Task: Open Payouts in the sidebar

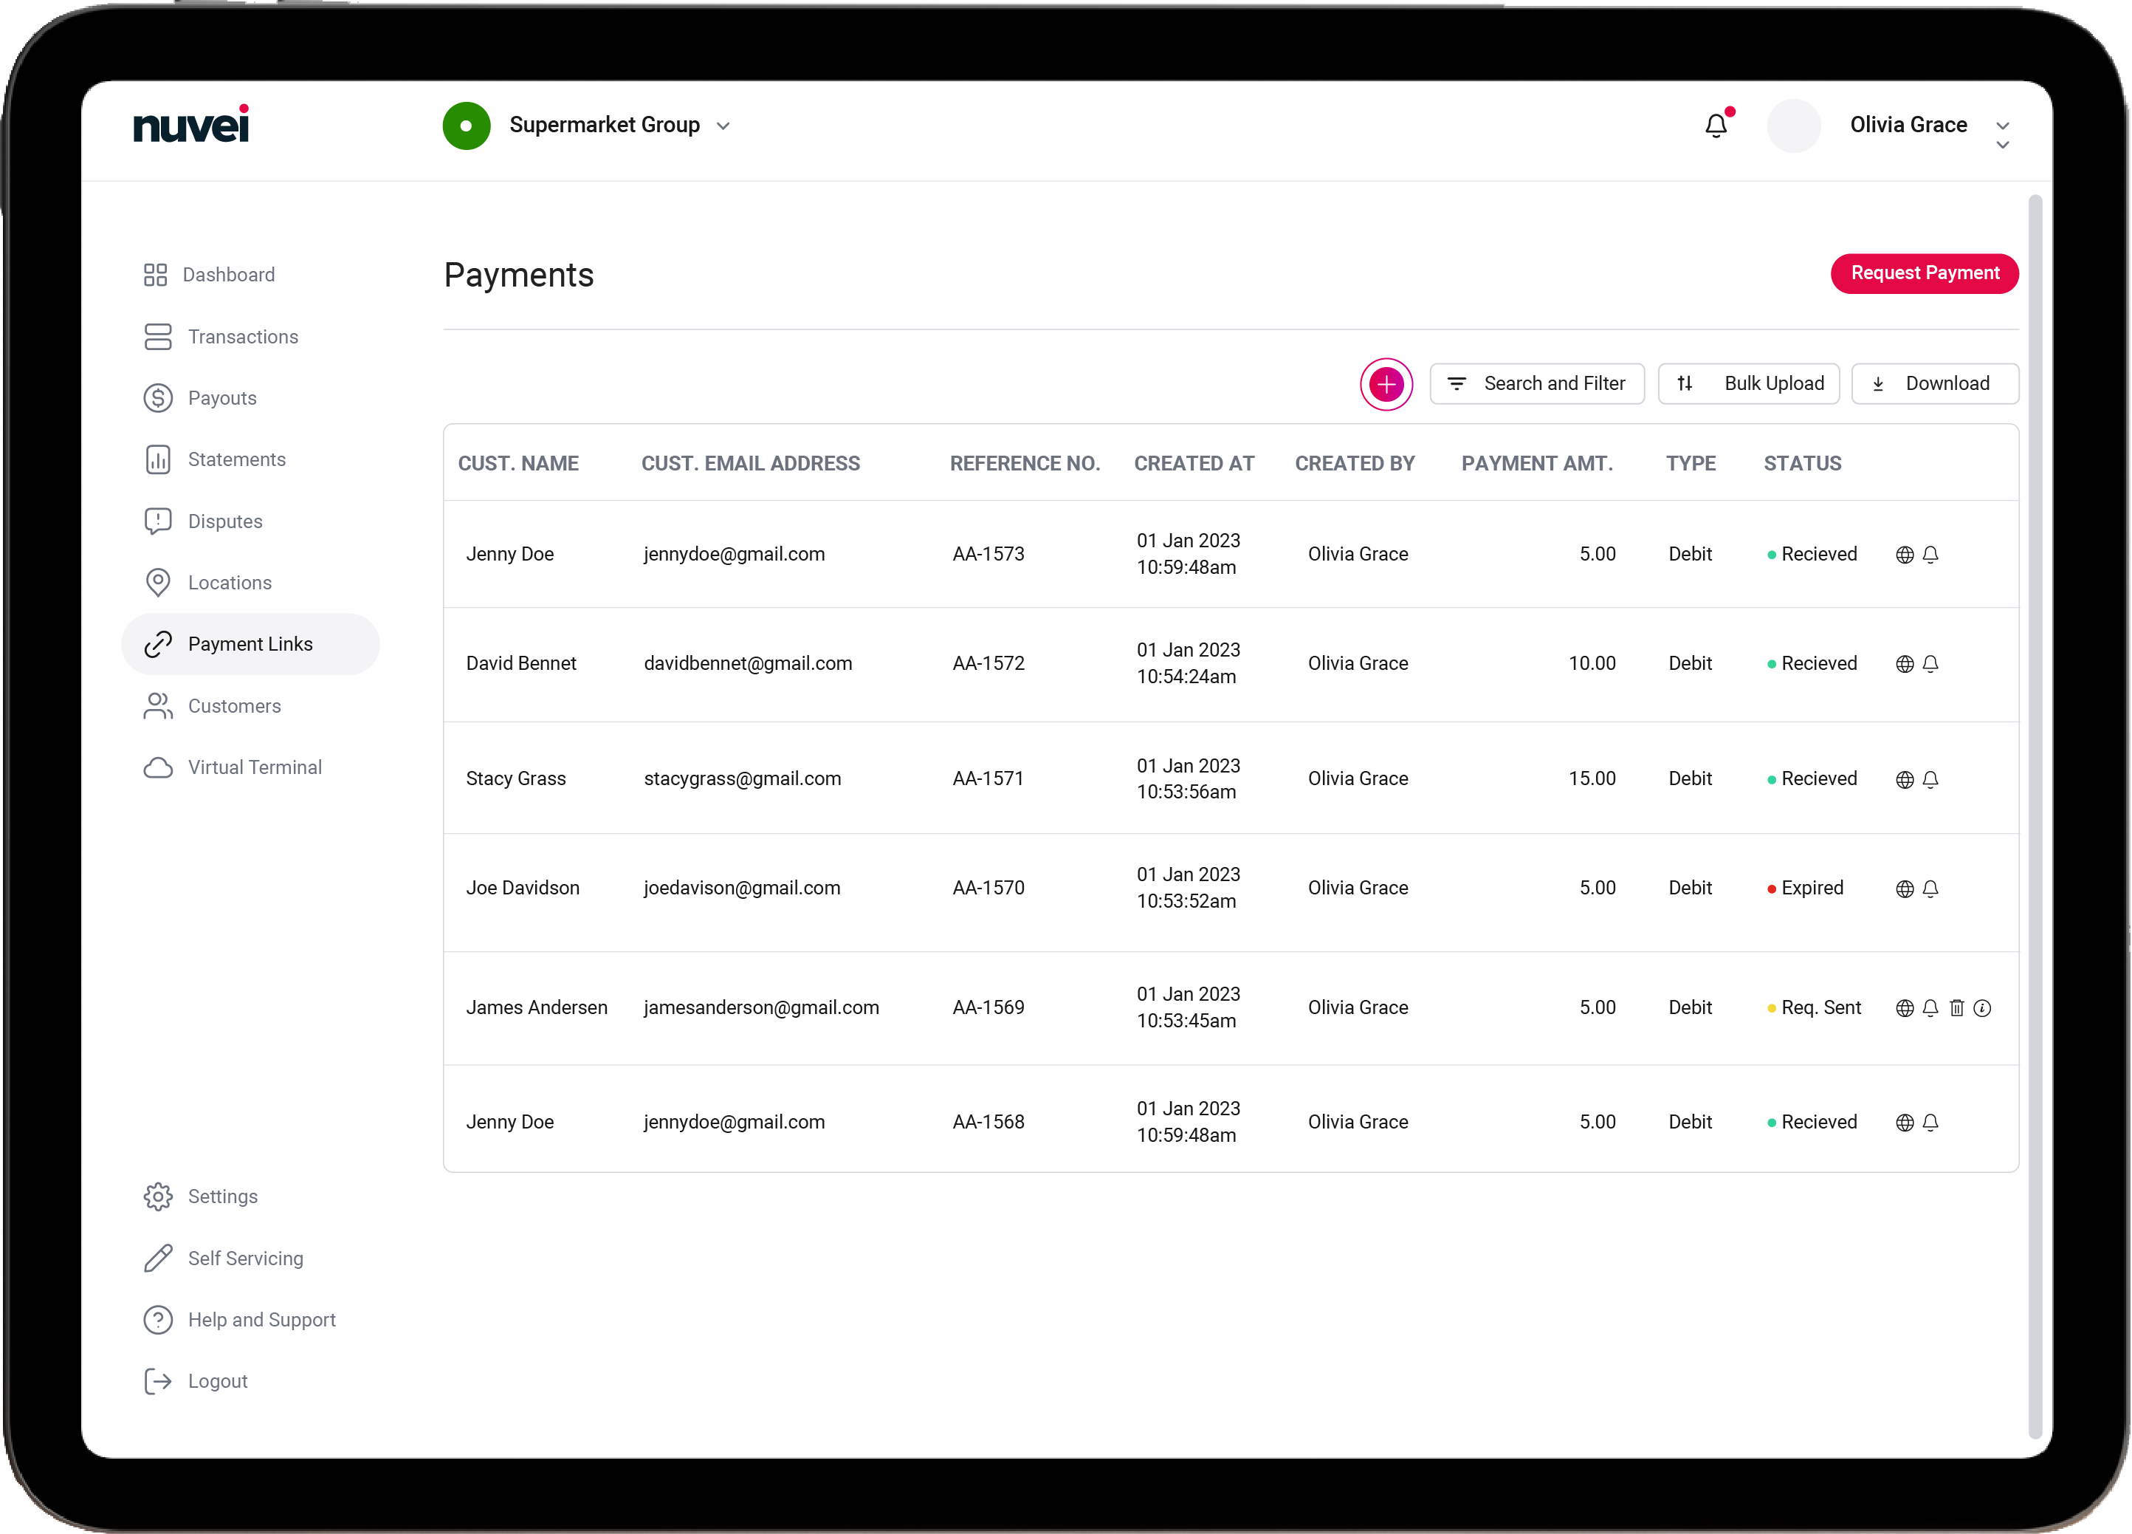Action: pos(200,398)
